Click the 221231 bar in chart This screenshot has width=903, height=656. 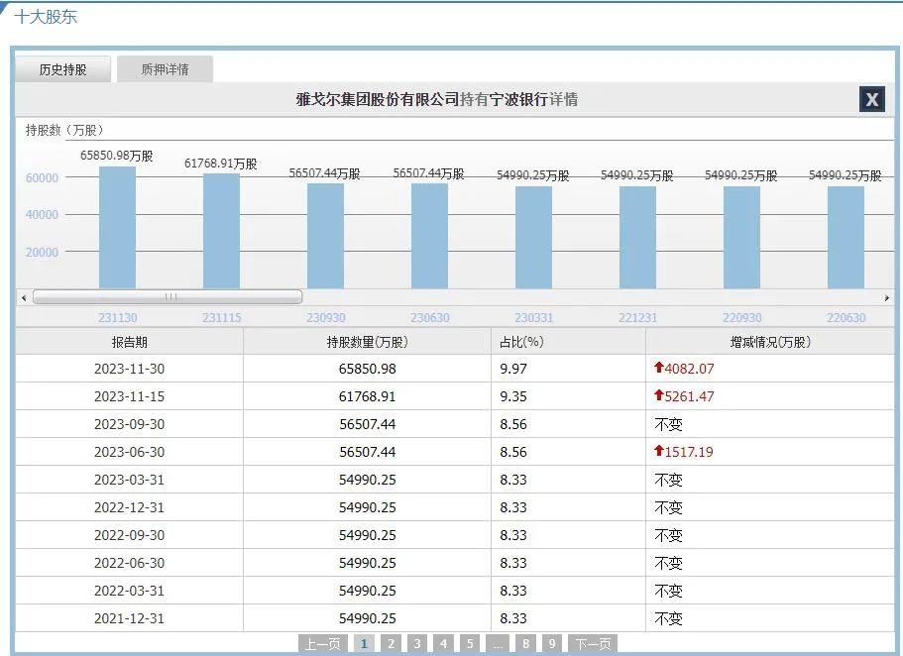click(x=637, y=237)
